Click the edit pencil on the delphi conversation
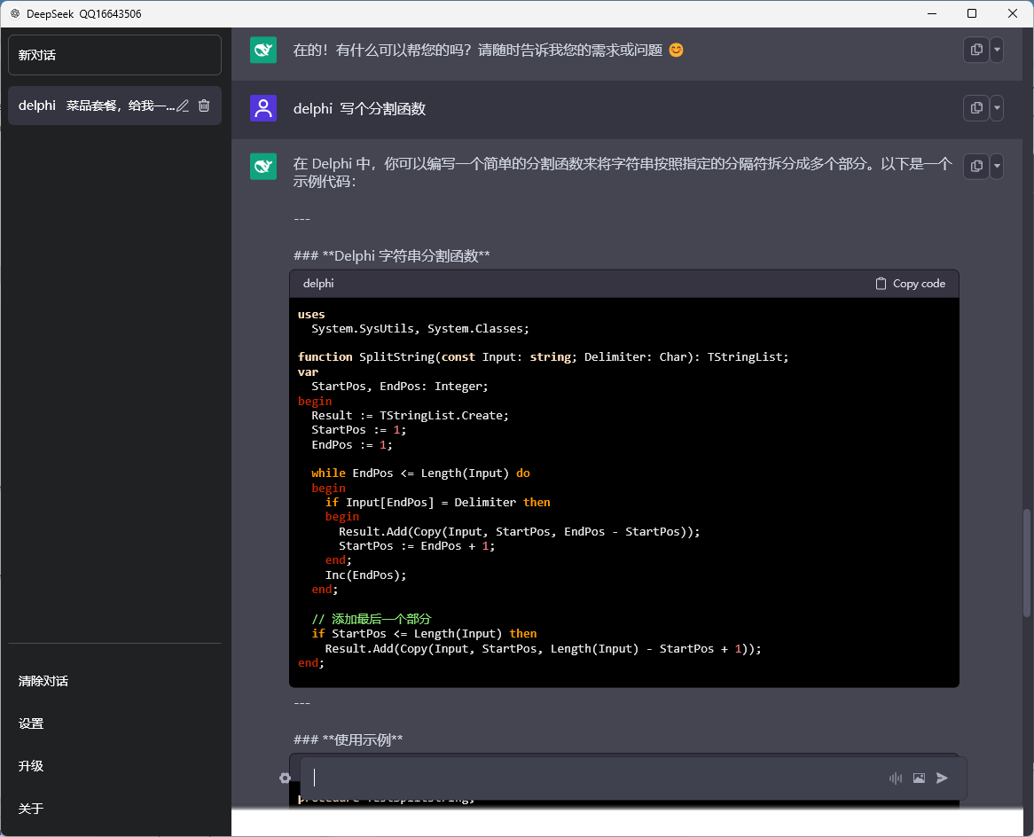Image resolution: width=1034 pixels, height=837 pixels. point(181,105)
